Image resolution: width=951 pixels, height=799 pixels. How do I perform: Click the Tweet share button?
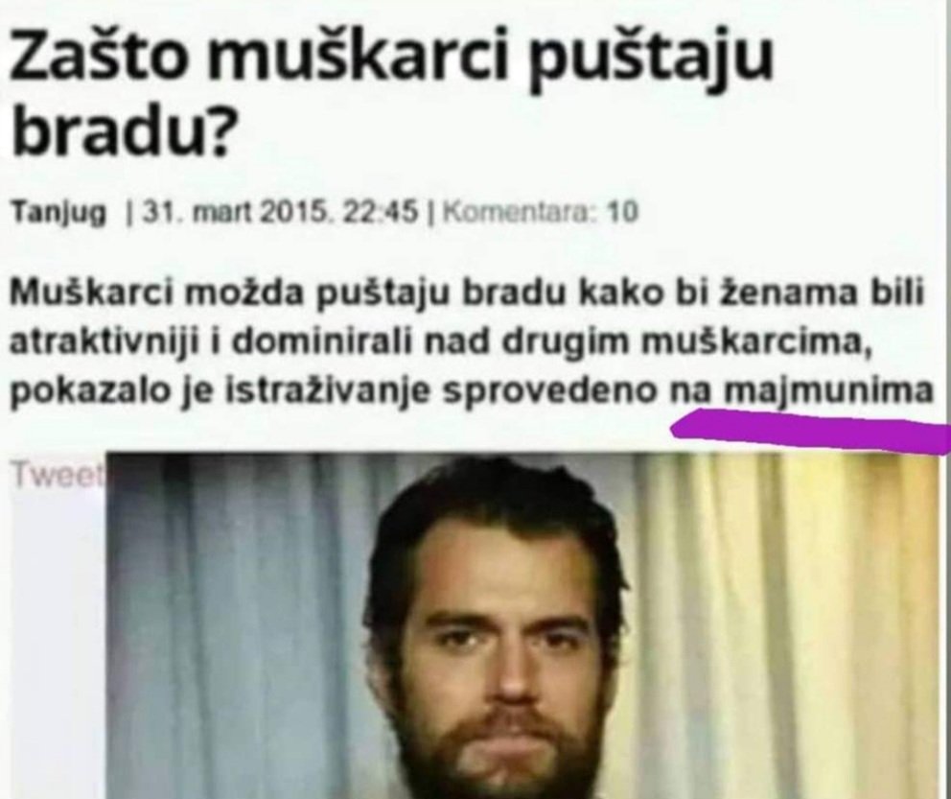57,475
